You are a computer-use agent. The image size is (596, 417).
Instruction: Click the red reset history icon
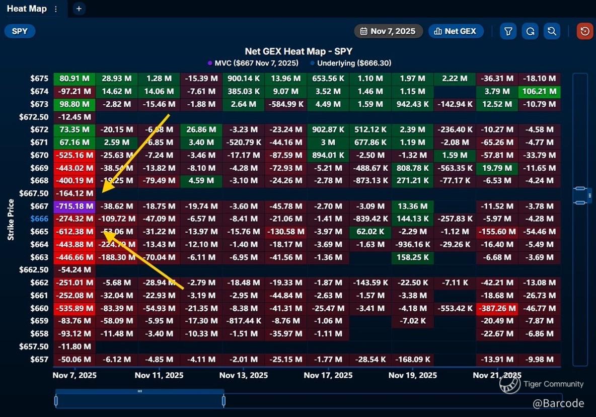pos(585,31)
